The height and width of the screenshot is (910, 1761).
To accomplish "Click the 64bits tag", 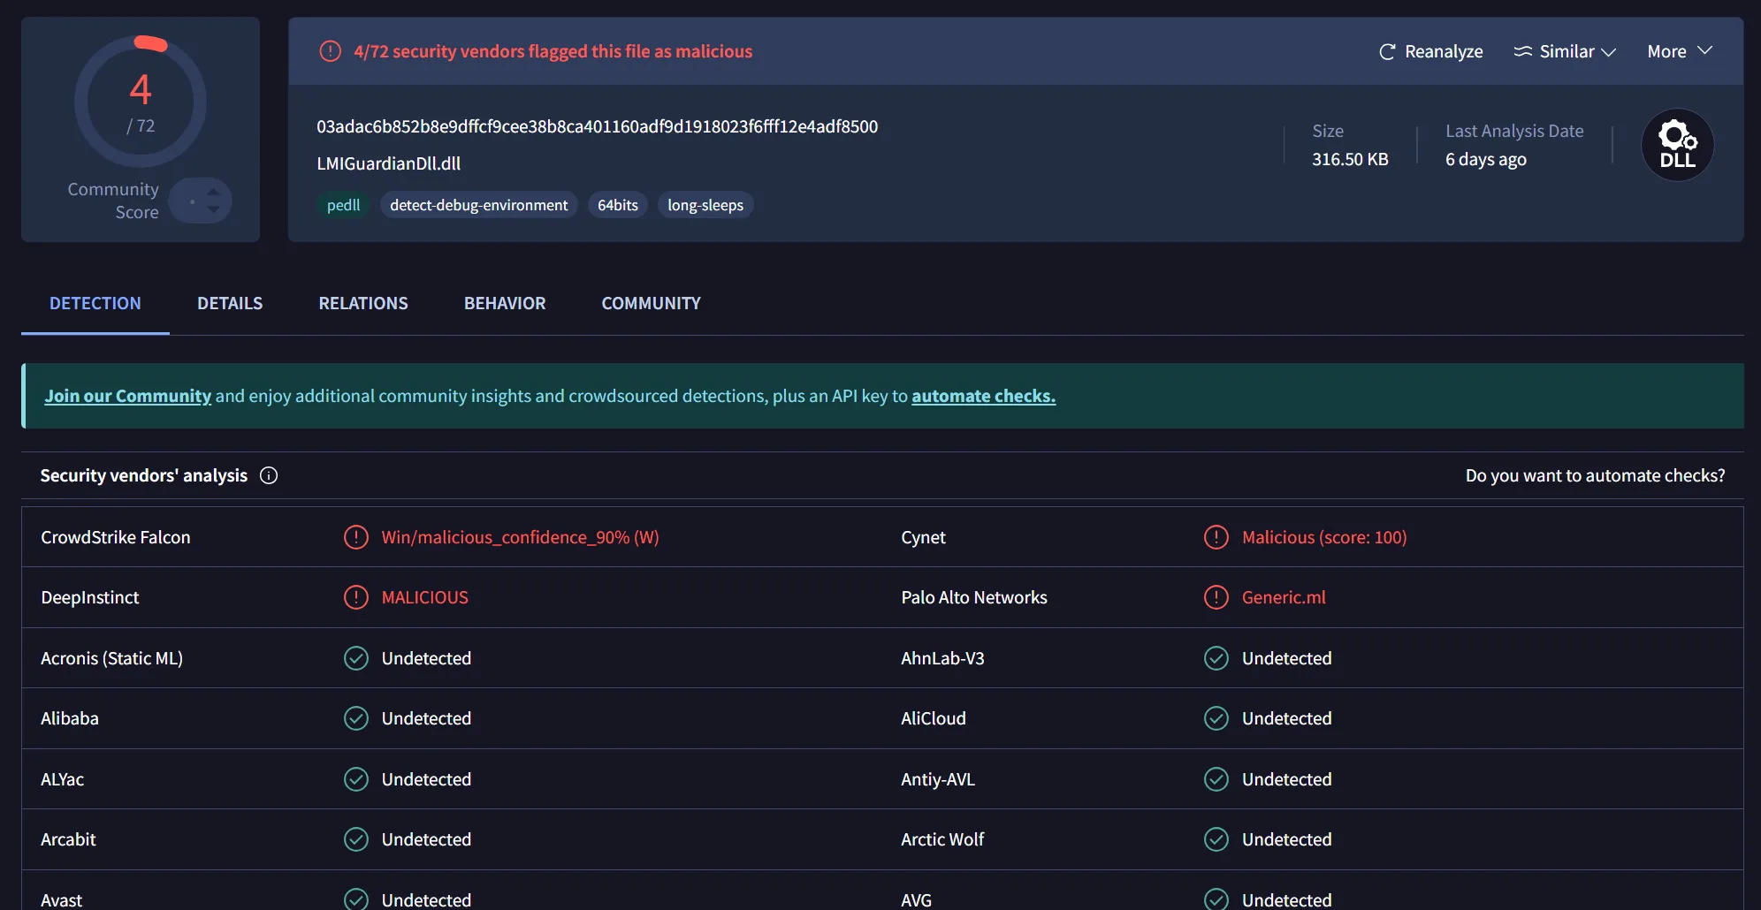I will [617, 205].
